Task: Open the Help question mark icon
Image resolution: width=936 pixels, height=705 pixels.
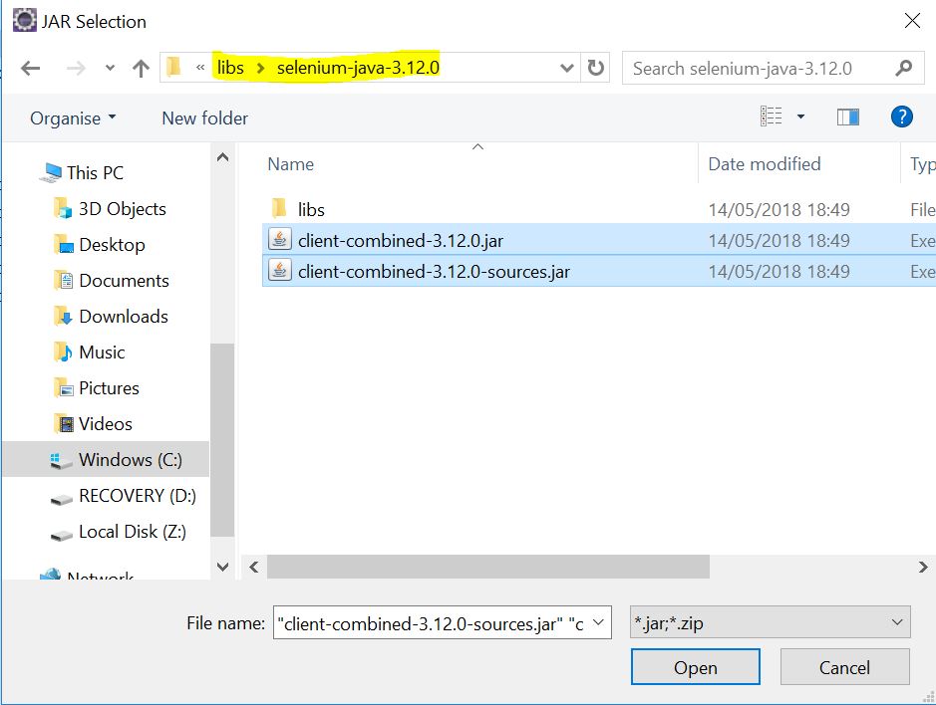Action: [x=901, y=117]
